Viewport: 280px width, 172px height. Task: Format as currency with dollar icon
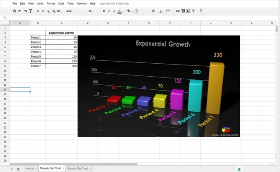click(x=38, y=11)
